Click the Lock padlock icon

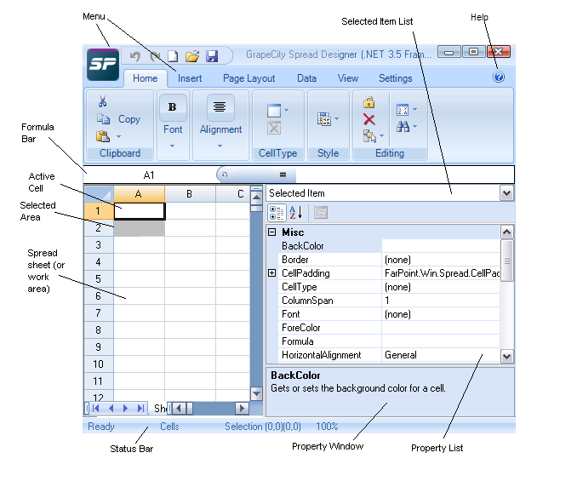tap(369, 102)
